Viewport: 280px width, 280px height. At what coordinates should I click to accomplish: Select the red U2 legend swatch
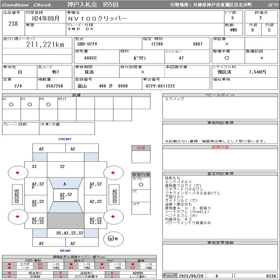coord(40,264)
